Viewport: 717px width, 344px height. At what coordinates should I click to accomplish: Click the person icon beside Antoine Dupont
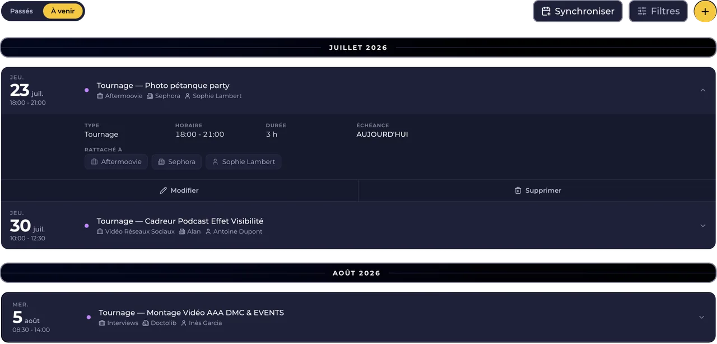point(208,231)
